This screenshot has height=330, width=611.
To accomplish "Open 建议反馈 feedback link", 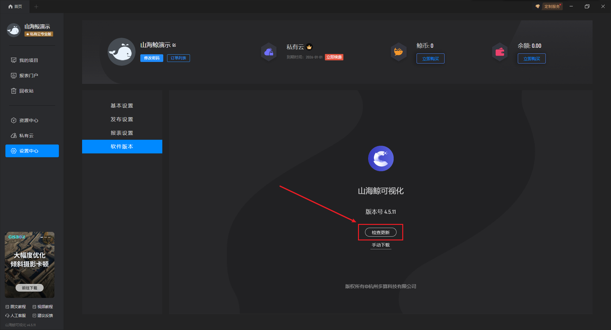I will click(x=43, y=316).
